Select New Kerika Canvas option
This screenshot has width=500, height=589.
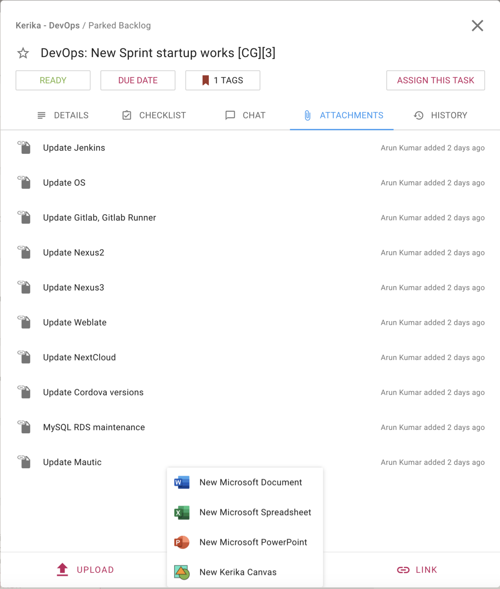(x=238, y=571)
